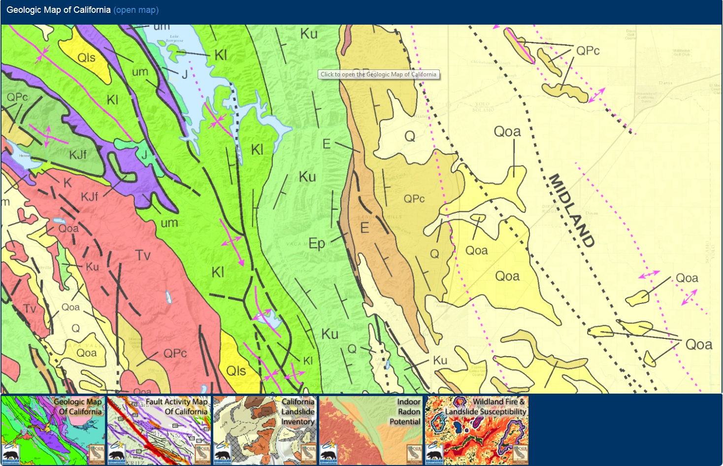Image resolution: width=723 pixels, height=466 pixels.
Task: Click the Qls geologic unit label
Action: click(87, 58)
